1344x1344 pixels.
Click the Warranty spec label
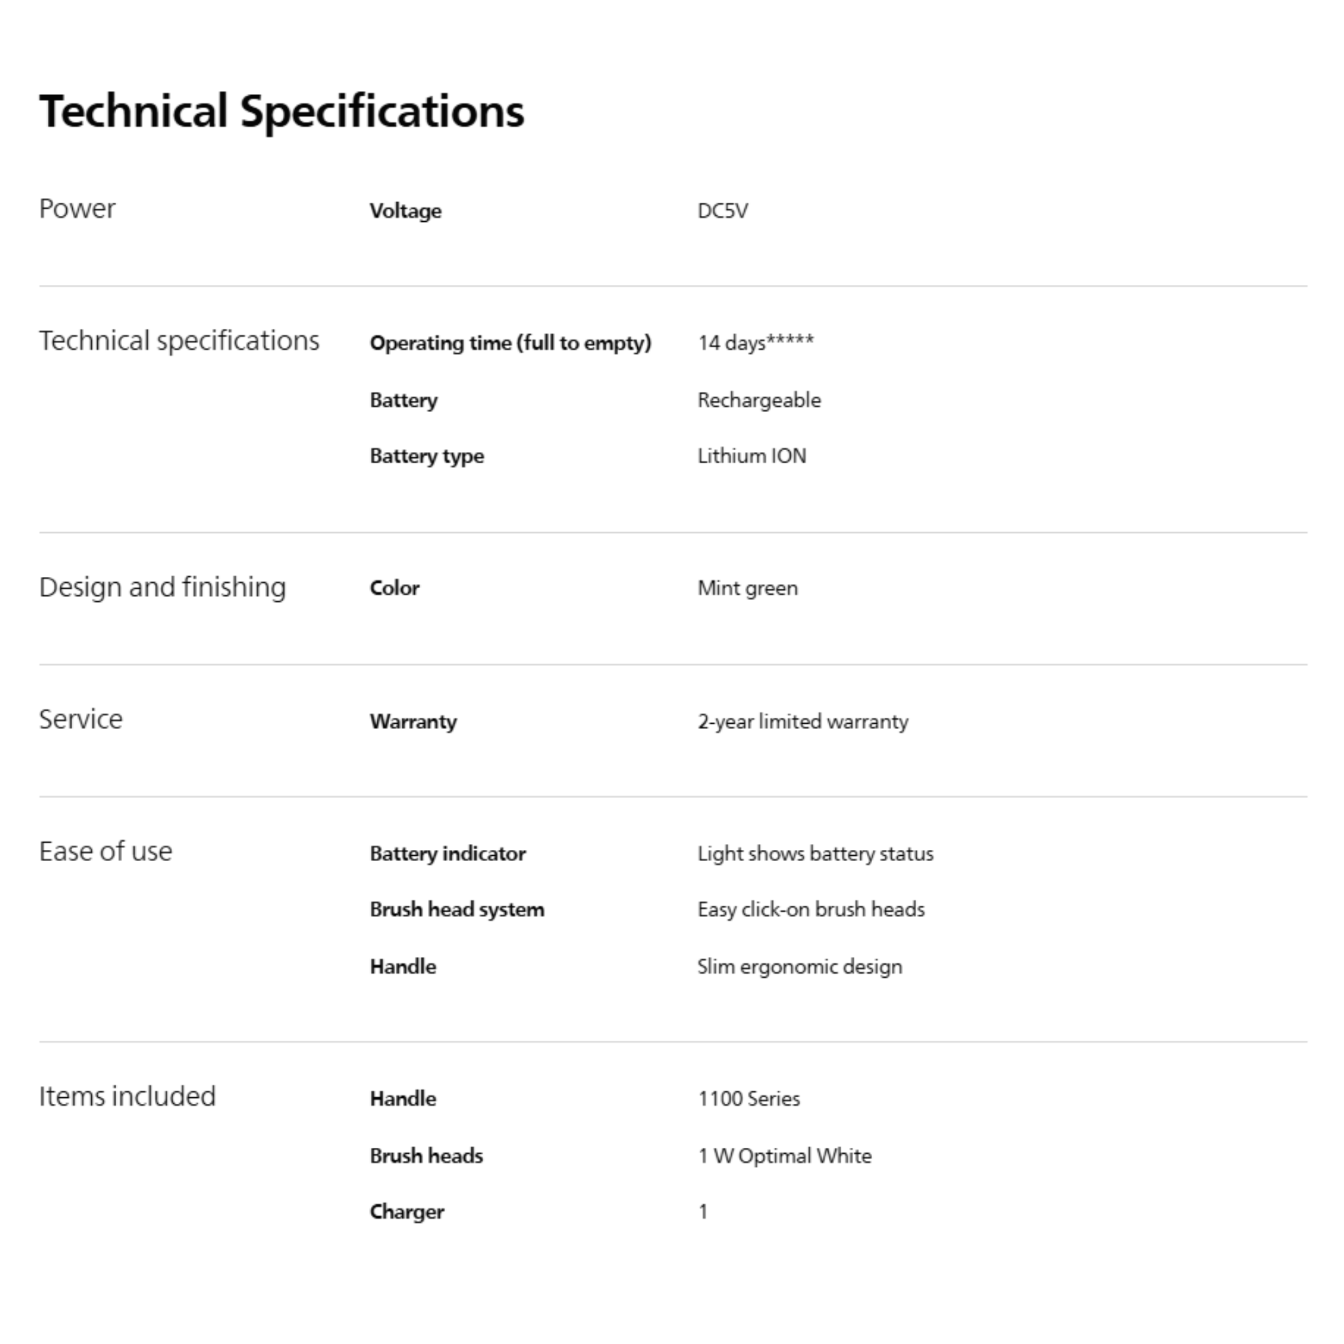click(x=413, y=721)
